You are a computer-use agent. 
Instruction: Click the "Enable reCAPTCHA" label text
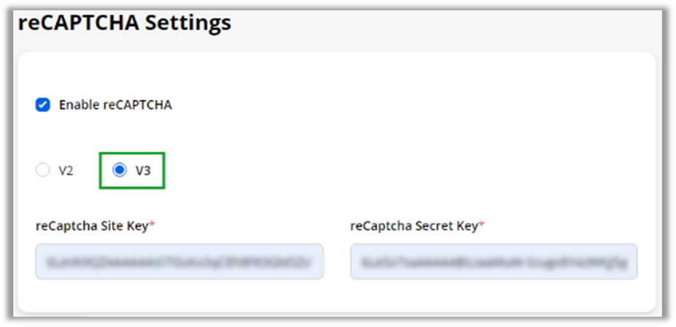pyautogui.click(x=115, y=105)
